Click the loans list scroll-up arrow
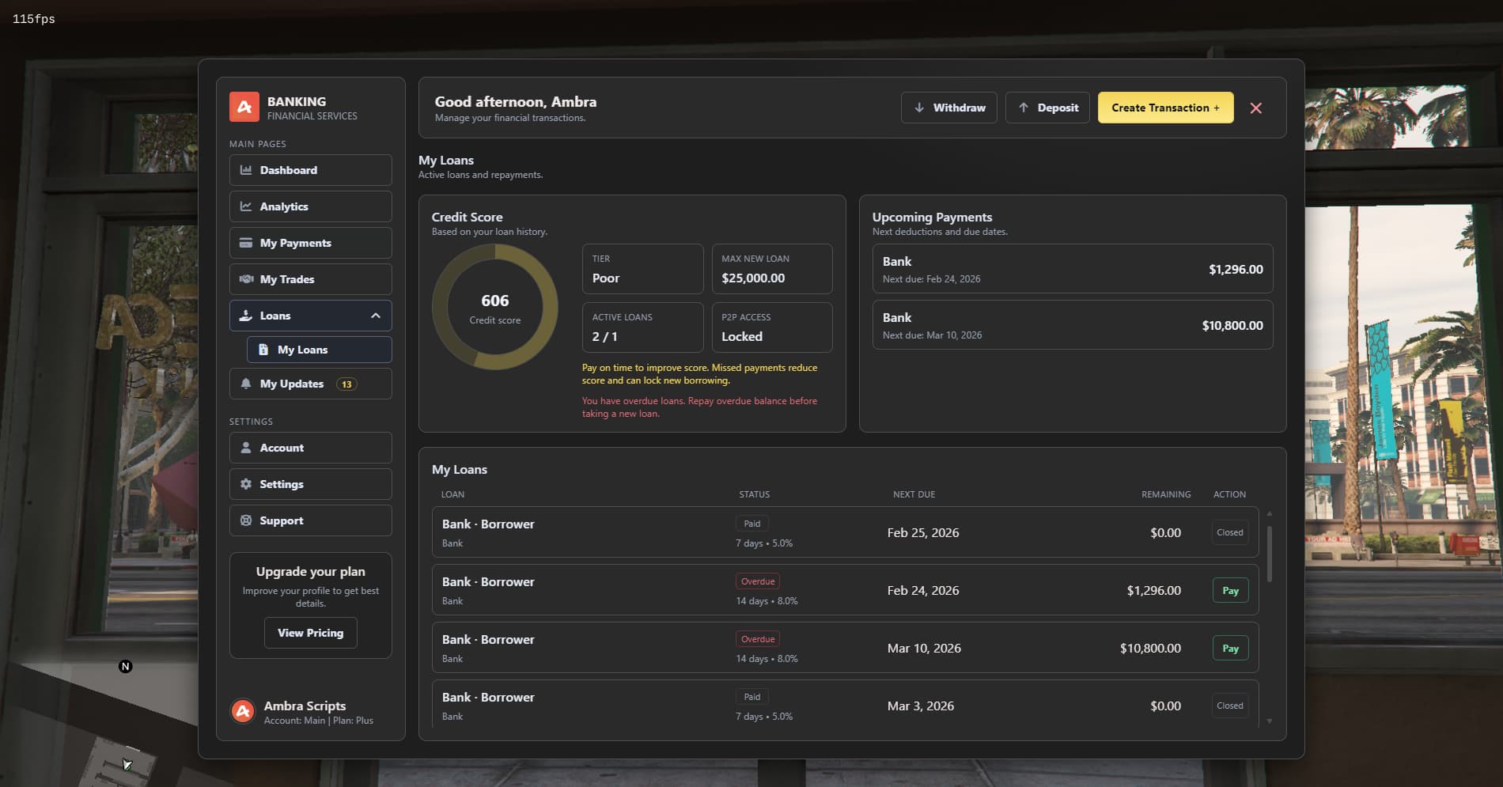This screenshot has width=1503, height=787. pos(1270,514)
